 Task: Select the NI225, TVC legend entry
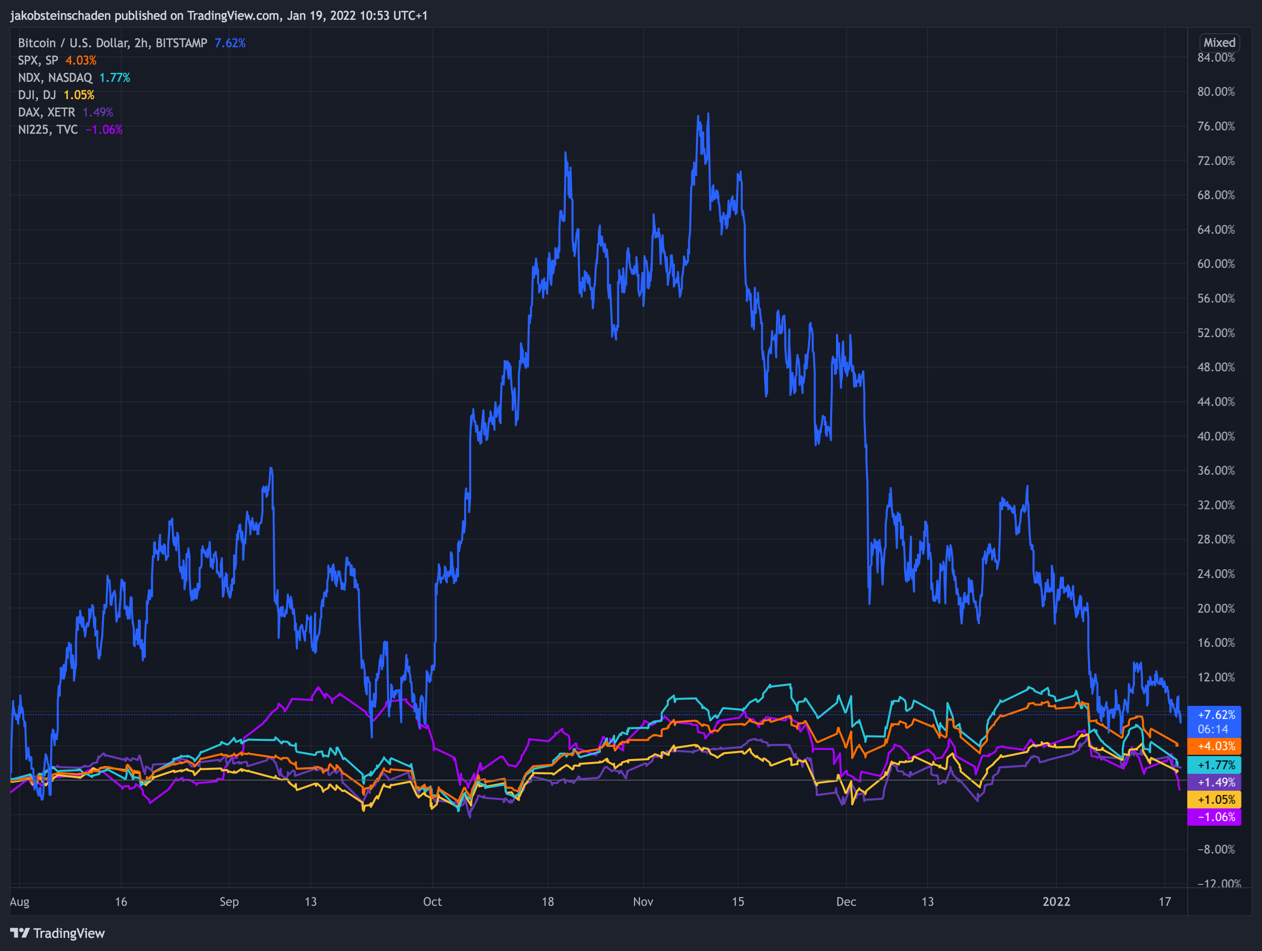coord(47,130)
